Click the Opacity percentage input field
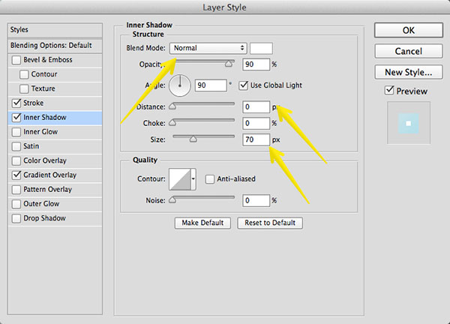Viewport: 450px width, 324px height. tap(255, 65)
